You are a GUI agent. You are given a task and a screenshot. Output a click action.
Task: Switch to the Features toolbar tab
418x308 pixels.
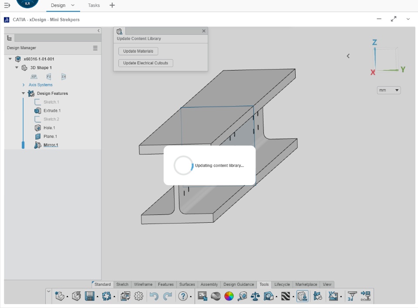pos(166,284)
